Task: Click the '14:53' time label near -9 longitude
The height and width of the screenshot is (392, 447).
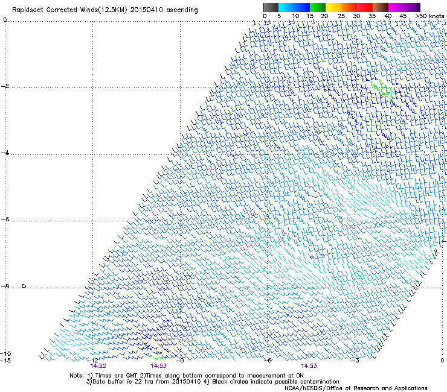Action: pos(158,366)
